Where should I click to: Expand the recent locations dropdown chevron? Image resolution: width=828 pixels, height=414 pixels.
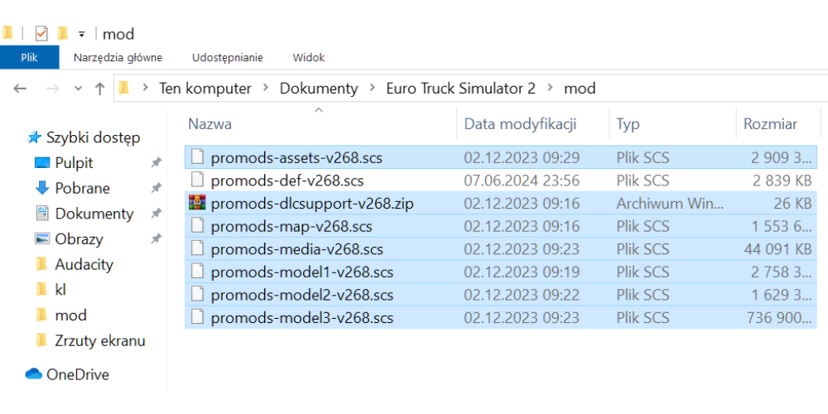pos(78,89)
